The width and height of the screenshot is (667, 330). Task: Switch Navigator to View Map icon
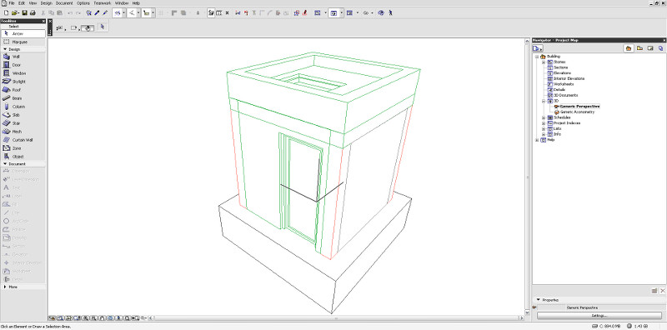click(x=639, y=48)
